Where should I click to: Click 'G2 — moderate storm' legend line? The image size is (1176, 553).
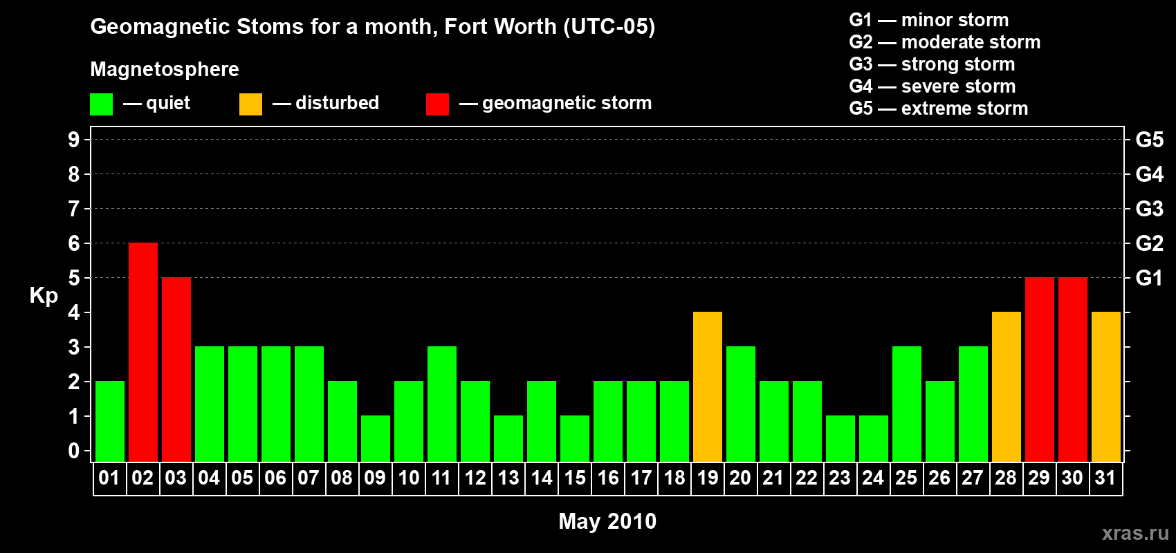[944, 42]
